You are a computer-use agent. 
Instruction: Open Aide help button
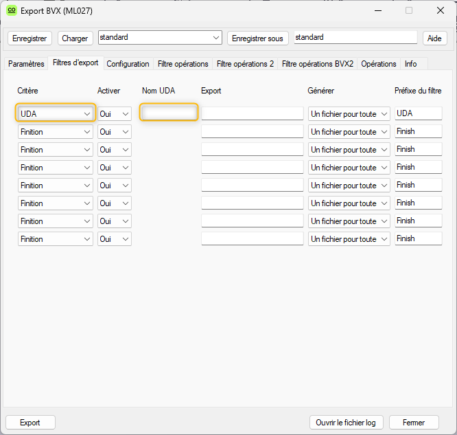434,38
